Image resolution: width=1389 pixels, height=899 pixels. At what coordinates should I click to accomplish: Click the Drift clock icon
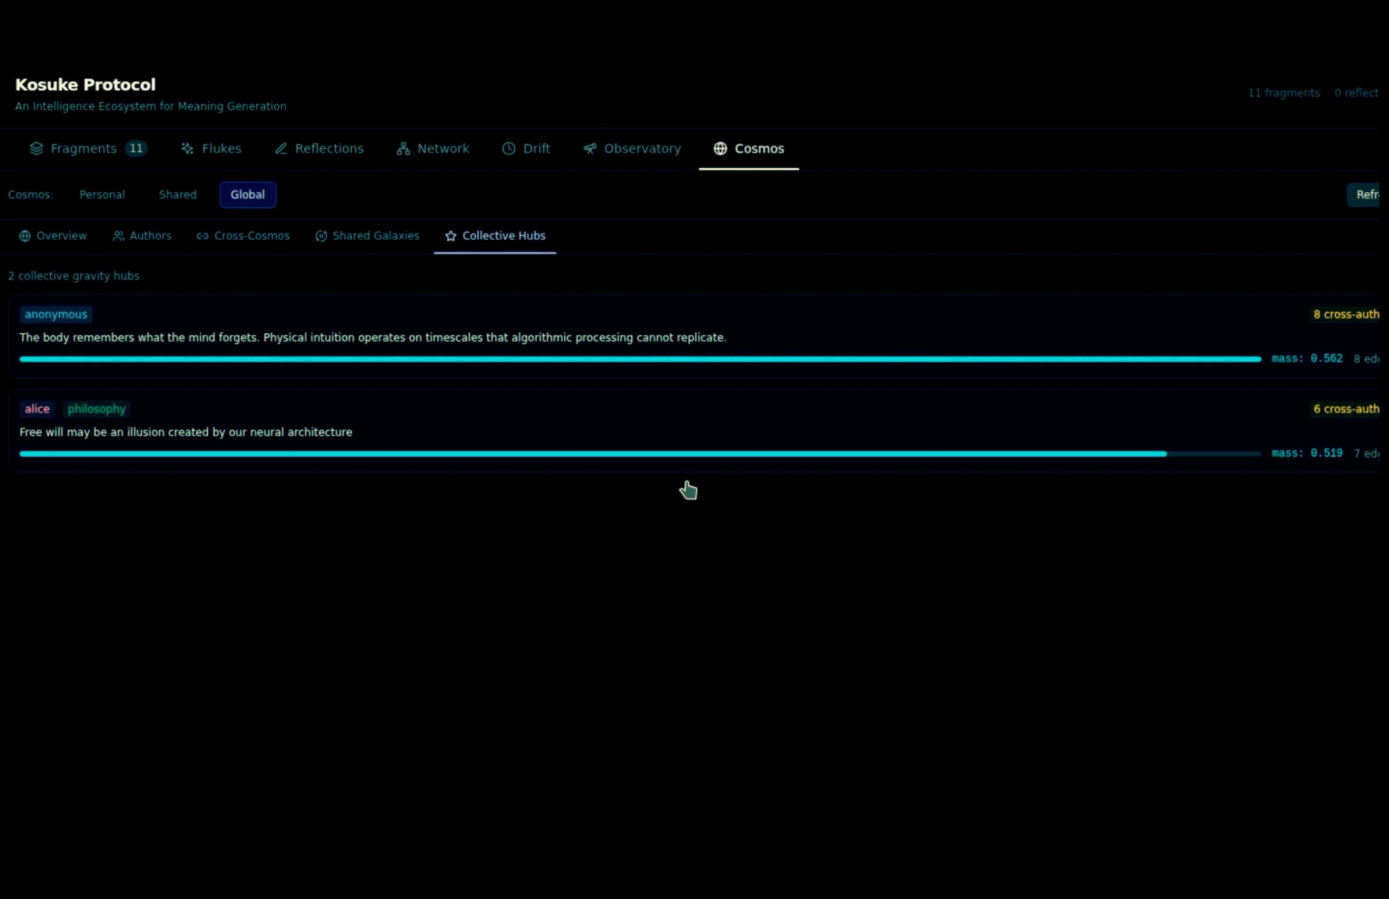509,149
